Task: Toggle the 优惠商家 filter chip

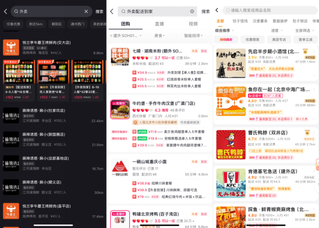Action: click(253, 39)
